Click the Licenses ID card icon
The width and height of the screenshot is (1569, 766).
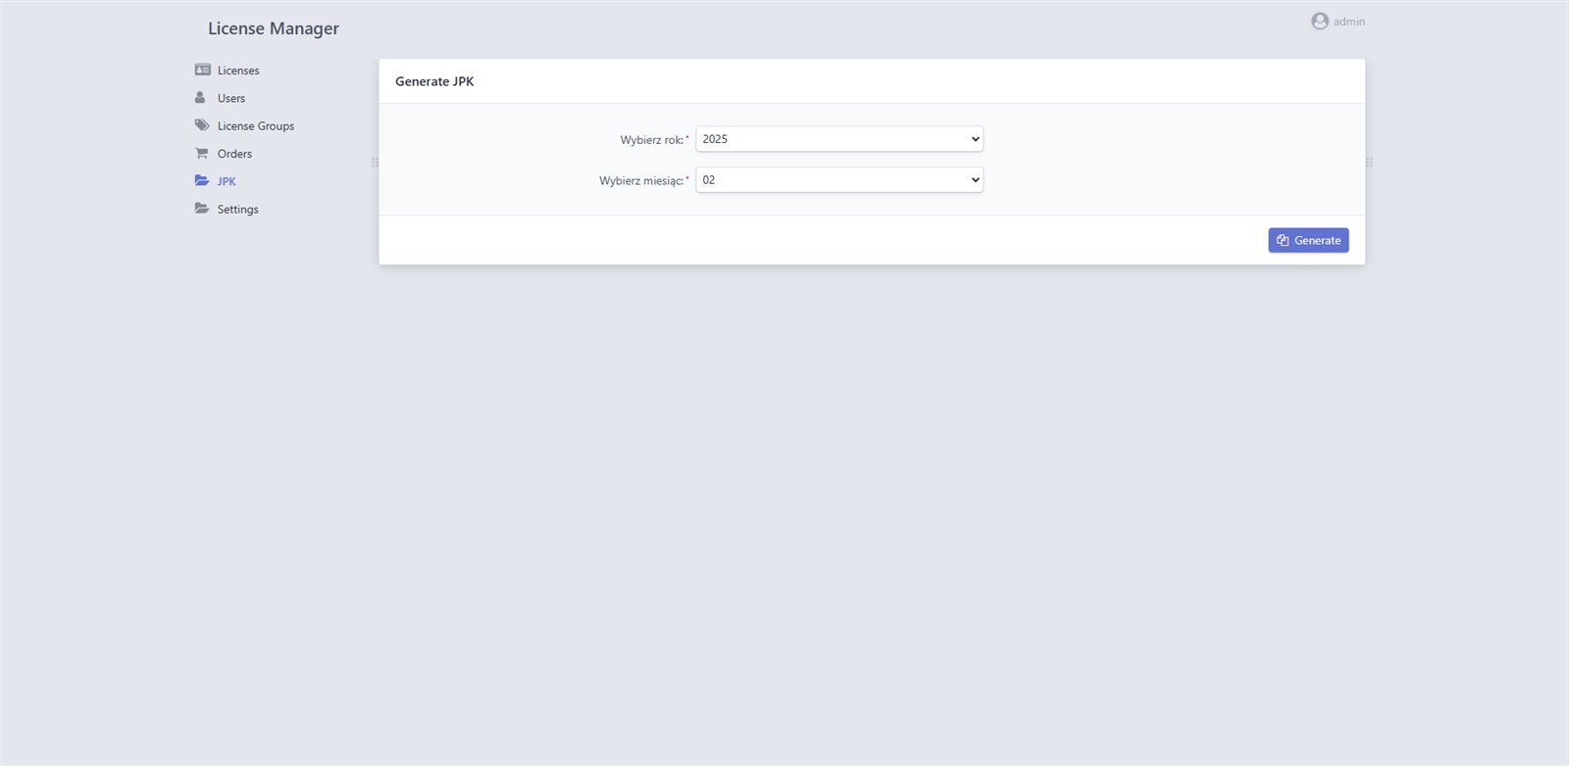[202, 70]
